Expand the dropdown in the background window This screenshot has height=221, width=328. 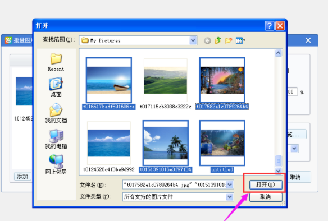coord(294,149)
